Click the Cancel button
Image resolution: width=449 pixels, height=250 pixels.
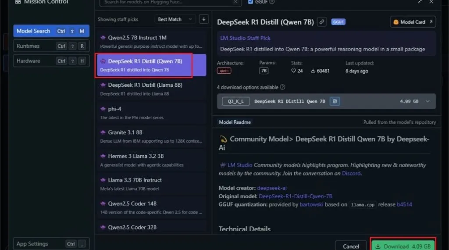pyautogui.click(x=351, y=246)
